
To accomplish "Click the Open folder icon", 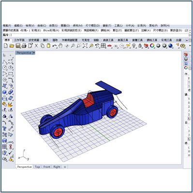I will 12,46.
